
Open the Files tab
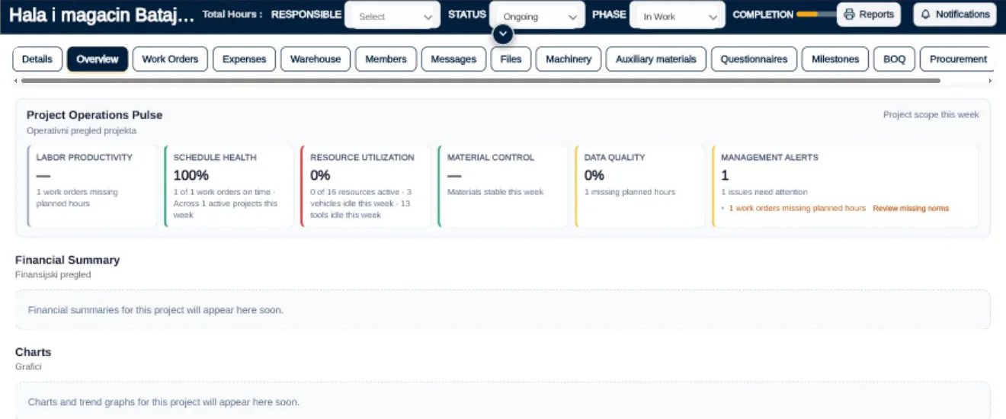point(511,59)
